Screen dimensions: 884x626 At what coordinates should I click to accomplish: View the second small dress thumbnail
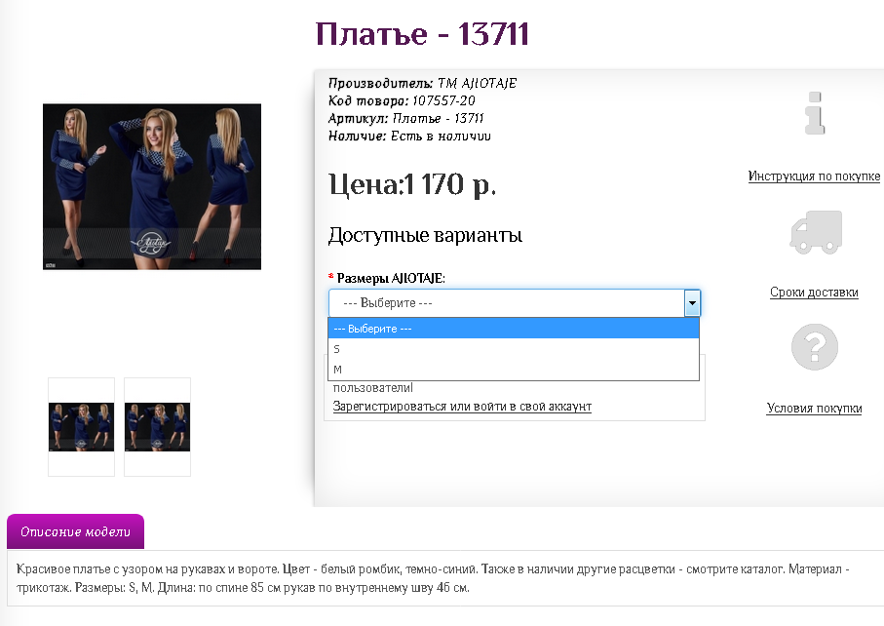pyautogui.click(x=157, y=427)
